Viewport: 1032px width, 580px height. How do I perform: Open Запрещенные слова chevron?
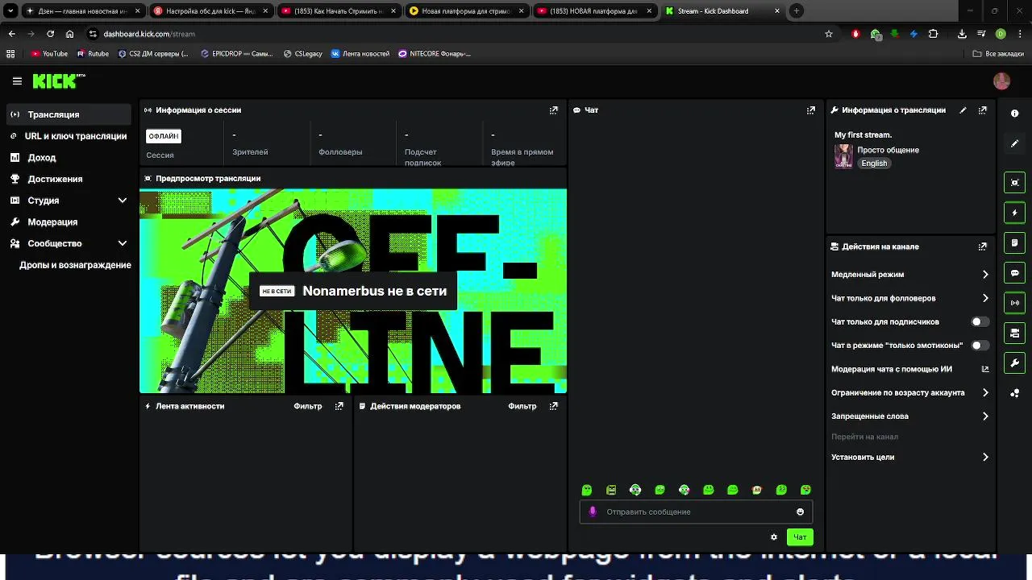[x=985, y=416]
